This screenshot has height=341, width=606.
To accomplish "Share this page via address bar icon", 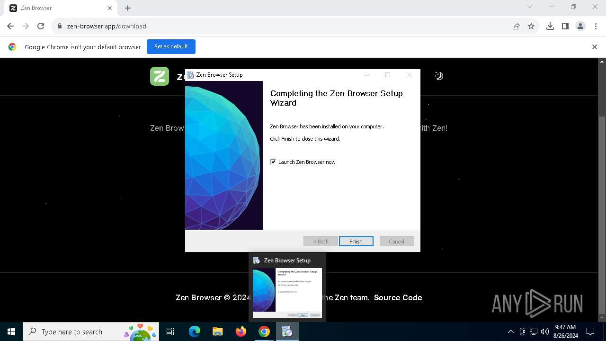I will click(516, 26).
